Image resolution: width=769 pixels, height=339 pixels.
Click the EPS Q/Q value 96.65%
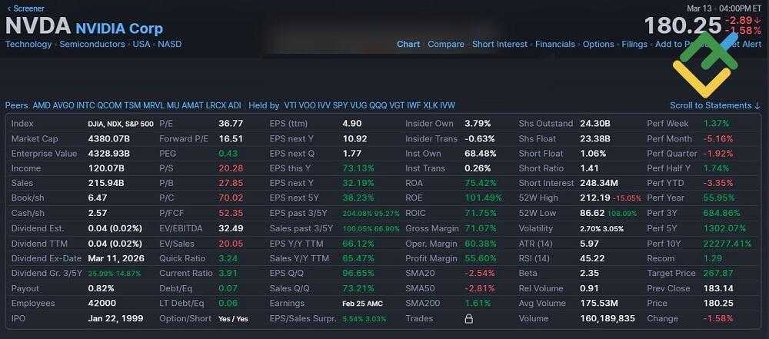[358, 273]
